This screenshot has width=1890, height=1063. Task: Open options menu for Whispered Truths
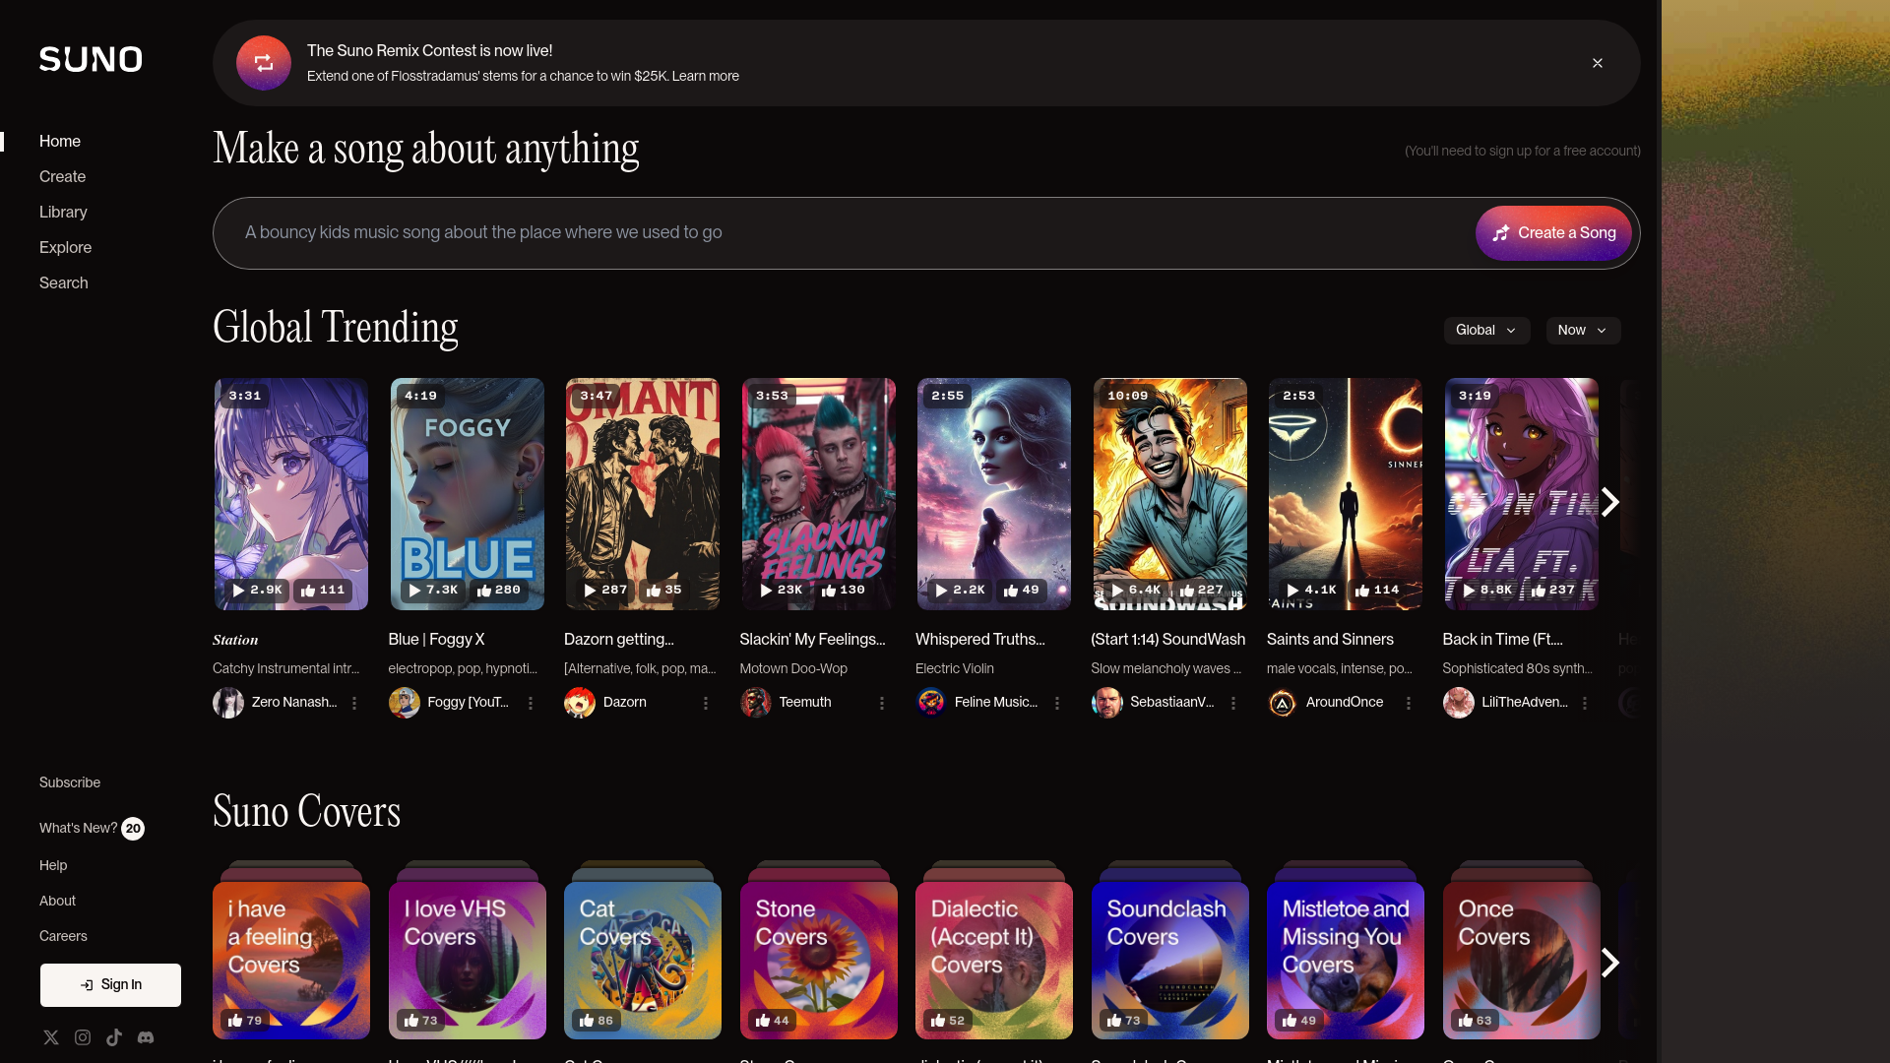(x=1057, y=703)
